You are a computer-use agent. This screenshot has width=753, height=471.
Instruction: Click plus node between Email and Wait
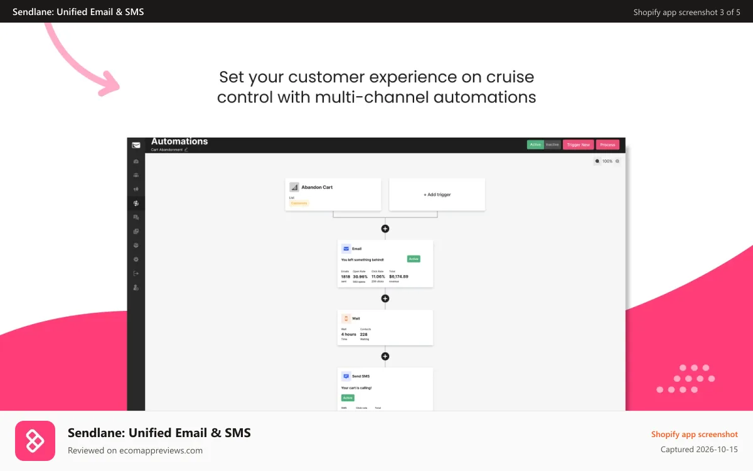[385, 298]
